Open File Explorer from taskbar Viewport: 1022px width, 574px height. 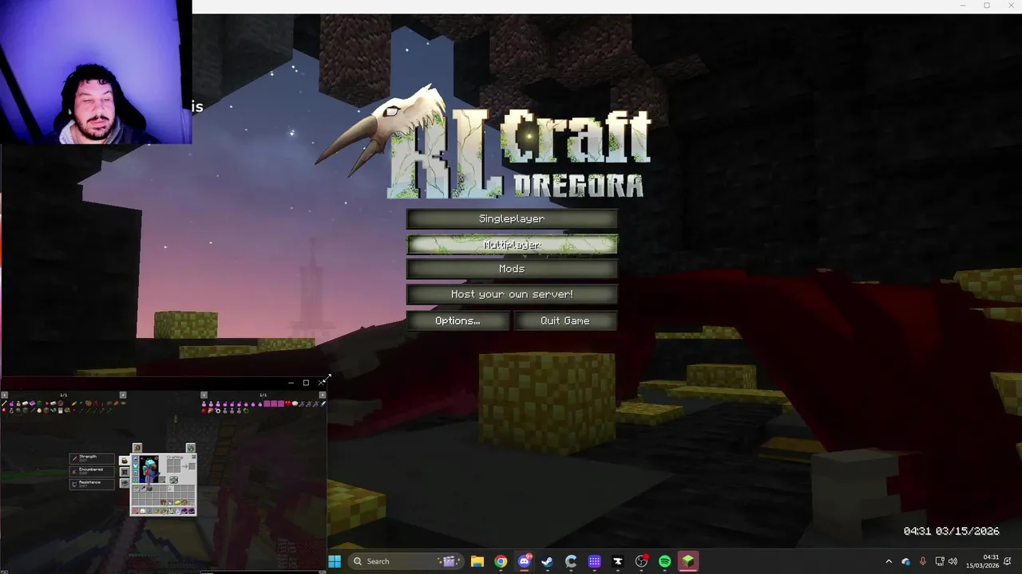pyautogui.click(x=477, y=561)
